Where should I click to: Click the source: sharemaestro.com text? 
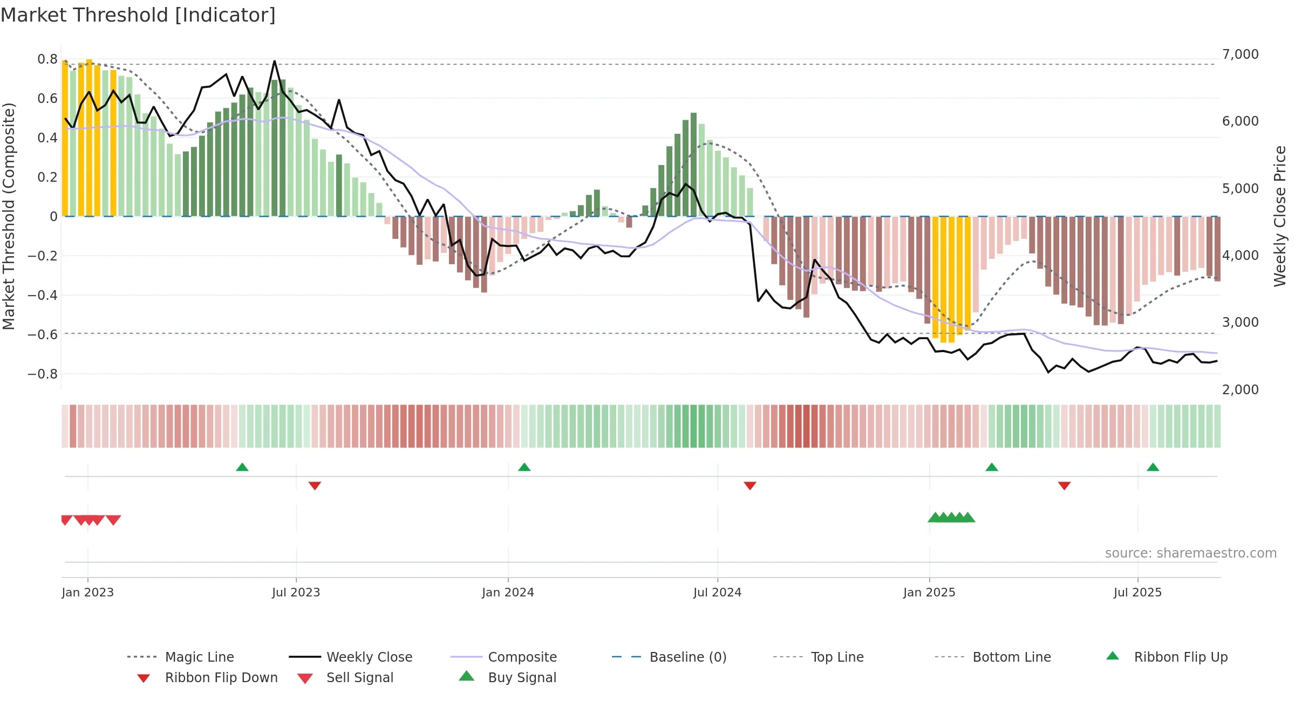[1191, 553]
